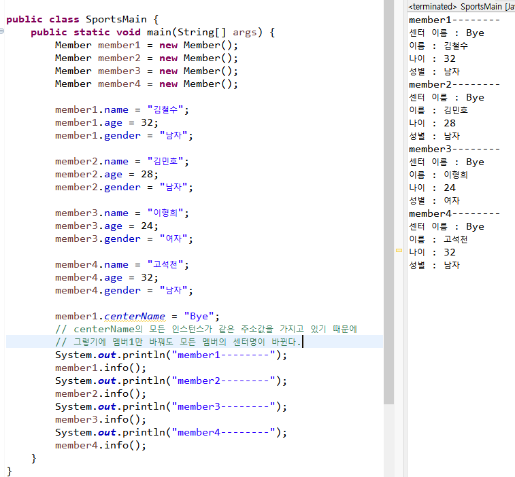Click the line member1.gender = "남자"

click(x=124, y=135)
